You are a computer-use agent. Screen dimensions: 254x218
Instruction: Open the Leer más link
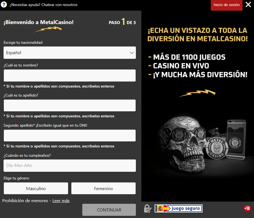point(61,201)
